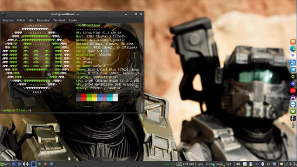Launch YouTube Music from side dock
The width and height of the screenshot is (297, 167).
click(x=293, y=90)
